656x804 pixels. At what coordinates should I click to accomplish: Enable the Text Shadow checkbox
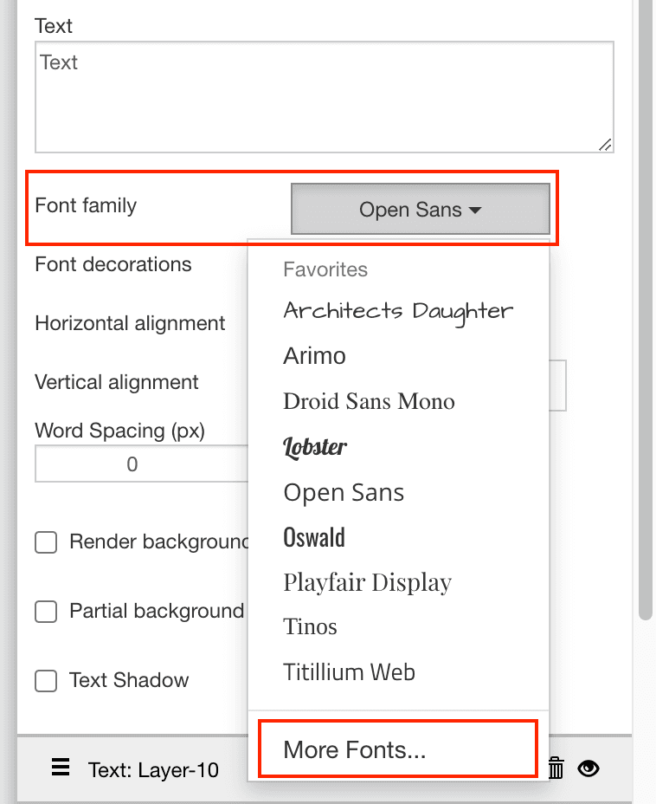tap(46, 681)
